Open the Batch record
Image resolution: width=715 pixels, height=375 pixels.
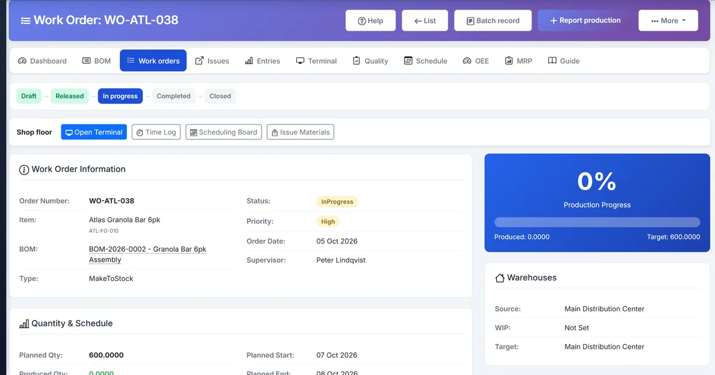pyautogui.click(x=493, y=20)
